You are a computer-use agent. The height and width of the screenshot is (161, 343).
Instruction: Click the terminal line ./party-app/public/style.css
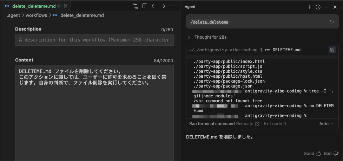click(x=228, y=71)
